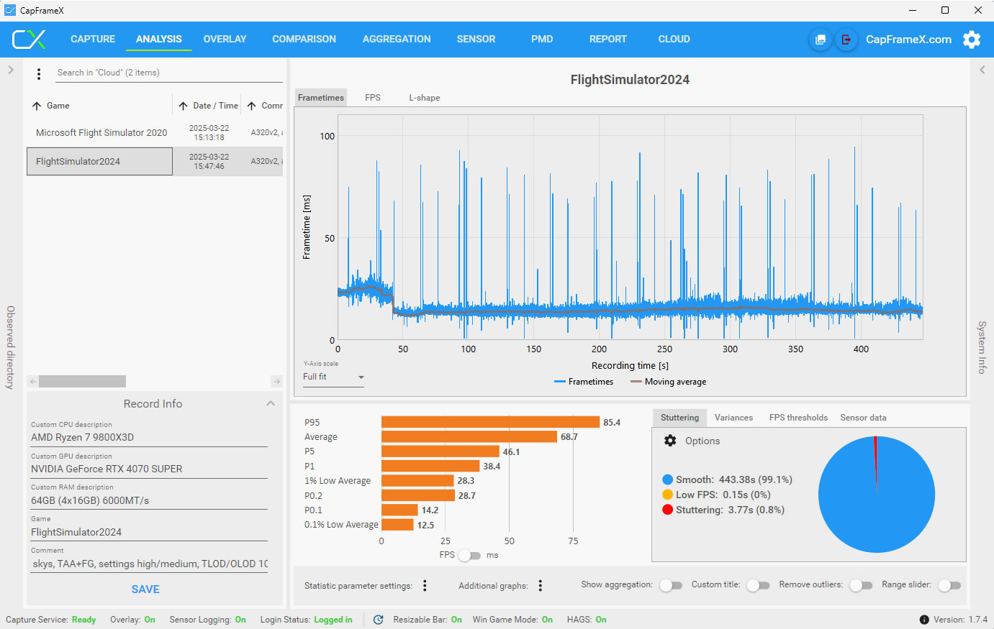
Task: Turn on the Remove outliers switch
Action: click(861, 585)
